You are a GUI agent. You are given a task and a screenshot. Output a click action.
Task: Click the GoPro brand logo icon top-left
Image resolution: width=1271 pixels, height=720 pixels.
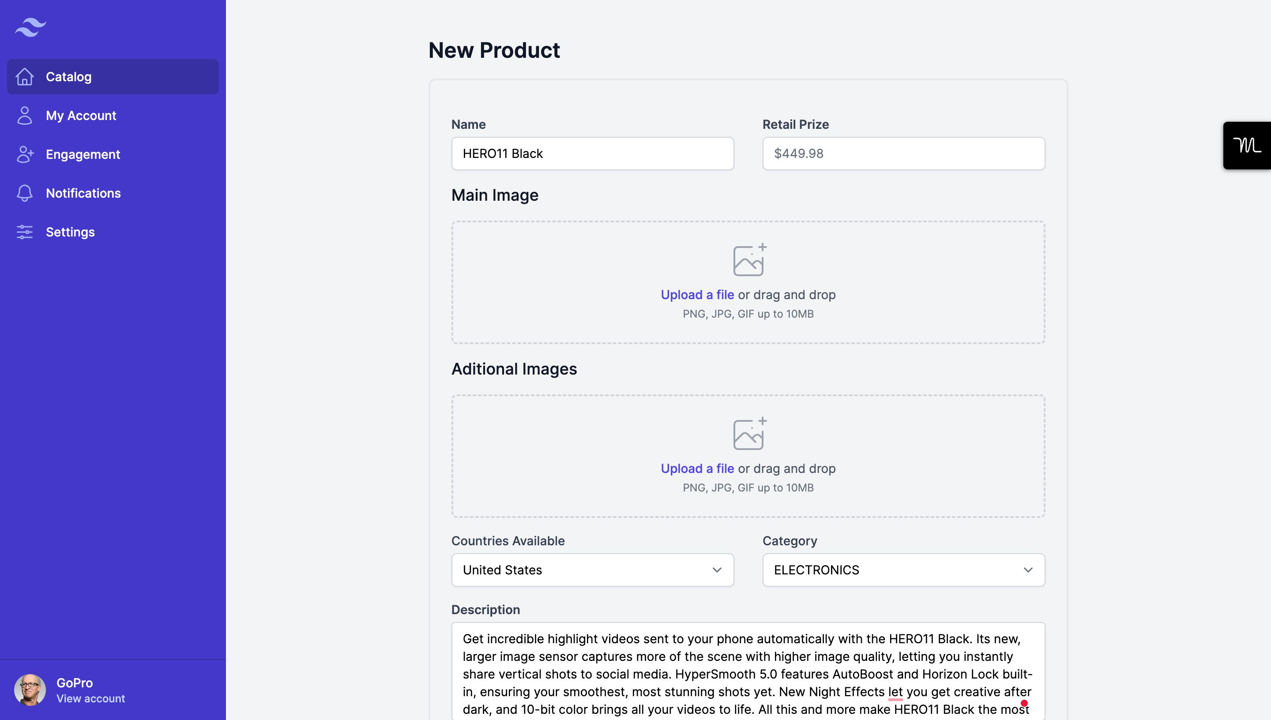[30, 27]
